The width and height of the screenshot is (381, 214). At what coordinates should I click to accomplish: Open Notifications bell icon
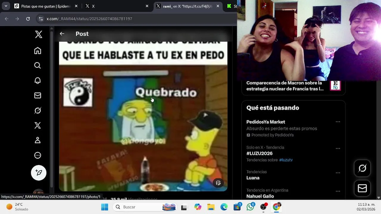38,81
